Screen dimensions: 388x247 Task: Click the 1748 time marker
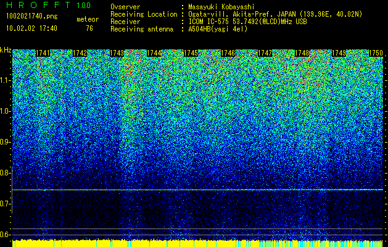(302, 53)
